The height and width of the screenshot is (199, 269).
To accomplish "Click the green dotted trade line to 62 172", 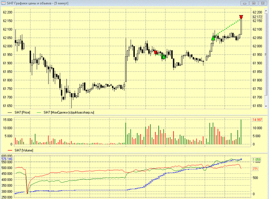I will 227,28.
